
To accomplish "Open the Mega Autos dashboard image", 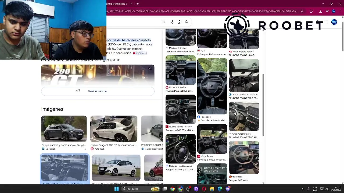I will (212, 139).
